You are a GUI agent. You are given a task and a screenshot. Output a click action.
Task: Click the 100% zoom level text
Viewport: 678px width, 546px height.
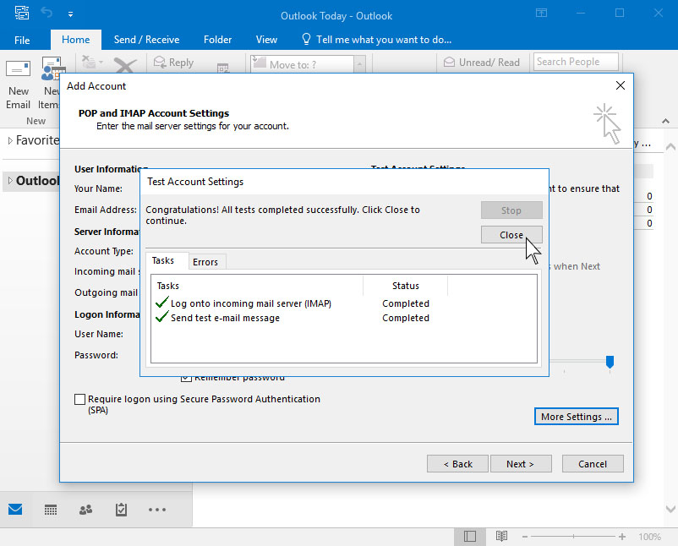649,537
